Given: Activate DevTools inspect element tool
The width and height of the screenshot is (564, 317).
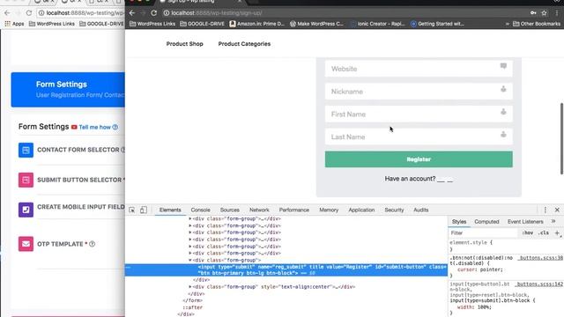Looking at the screenshot, I should click(x=131, y=210).
